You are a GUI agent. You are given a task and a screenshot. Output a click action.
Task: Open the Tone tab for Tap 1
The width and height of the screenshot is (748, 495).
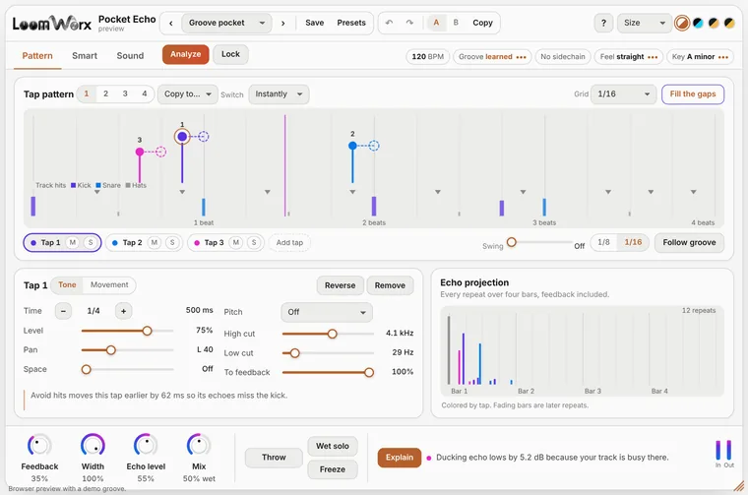pos(67,284)
